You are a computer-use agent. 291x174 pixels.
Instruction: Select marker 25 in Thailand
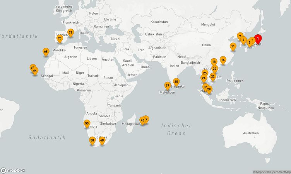click(205, 73)
